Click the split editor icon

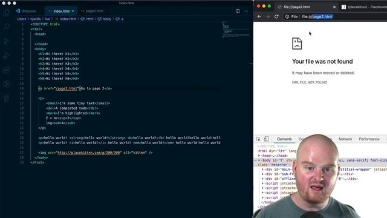[238, 11]
